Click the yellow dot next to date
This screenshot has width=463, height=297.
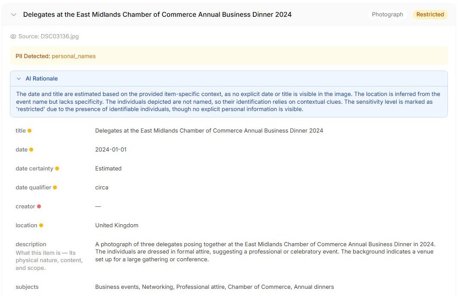pyautogui.click(x=31, y=150)
